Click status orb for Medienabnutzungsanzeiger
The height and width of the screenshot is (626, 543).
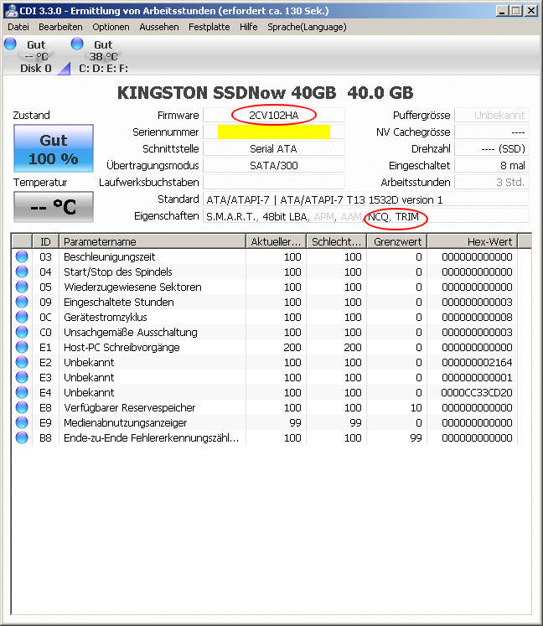tap(22, 423)
